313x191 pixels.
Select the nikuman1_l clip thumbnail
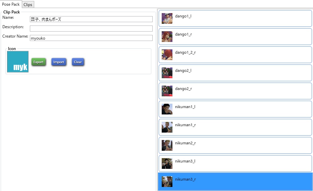(167, 109)
